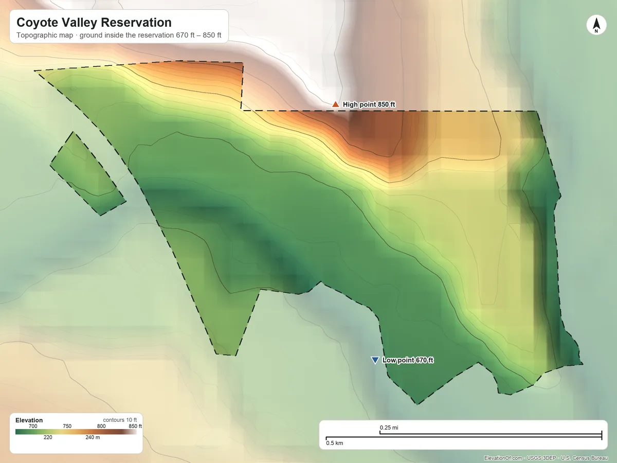Click the small detached western reservation parcel

87,174
